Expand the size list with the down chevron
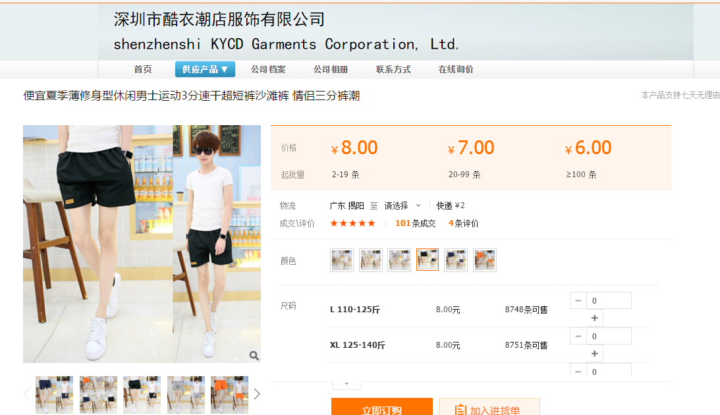This screenshot has height=415, width=720. coord(346,383)
